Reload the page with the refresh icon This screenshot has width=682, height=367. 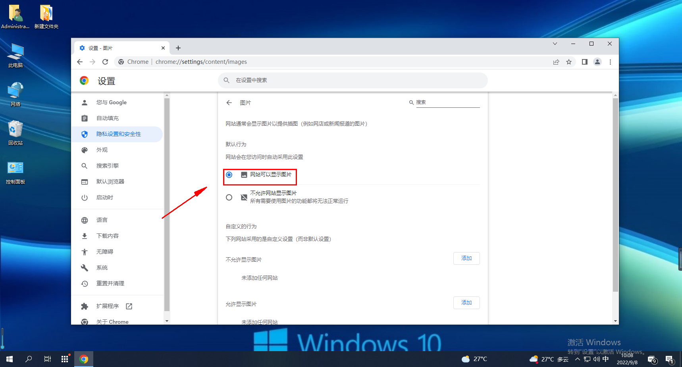tap(105, 62)
